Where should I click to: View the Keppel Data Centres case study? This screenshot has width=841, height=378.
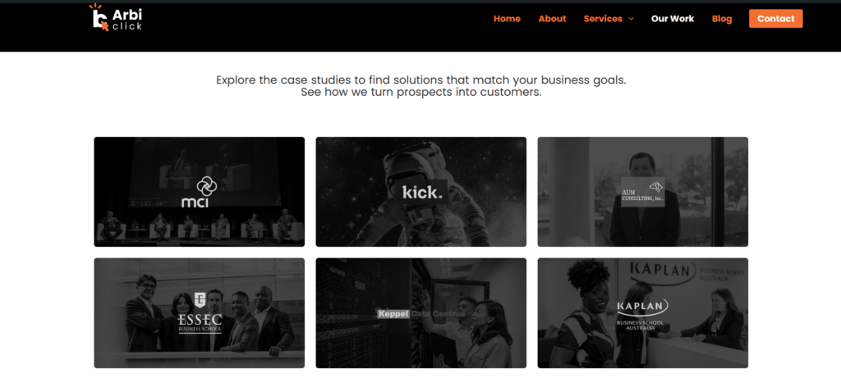pyautogui.click(x=421, y=313)
